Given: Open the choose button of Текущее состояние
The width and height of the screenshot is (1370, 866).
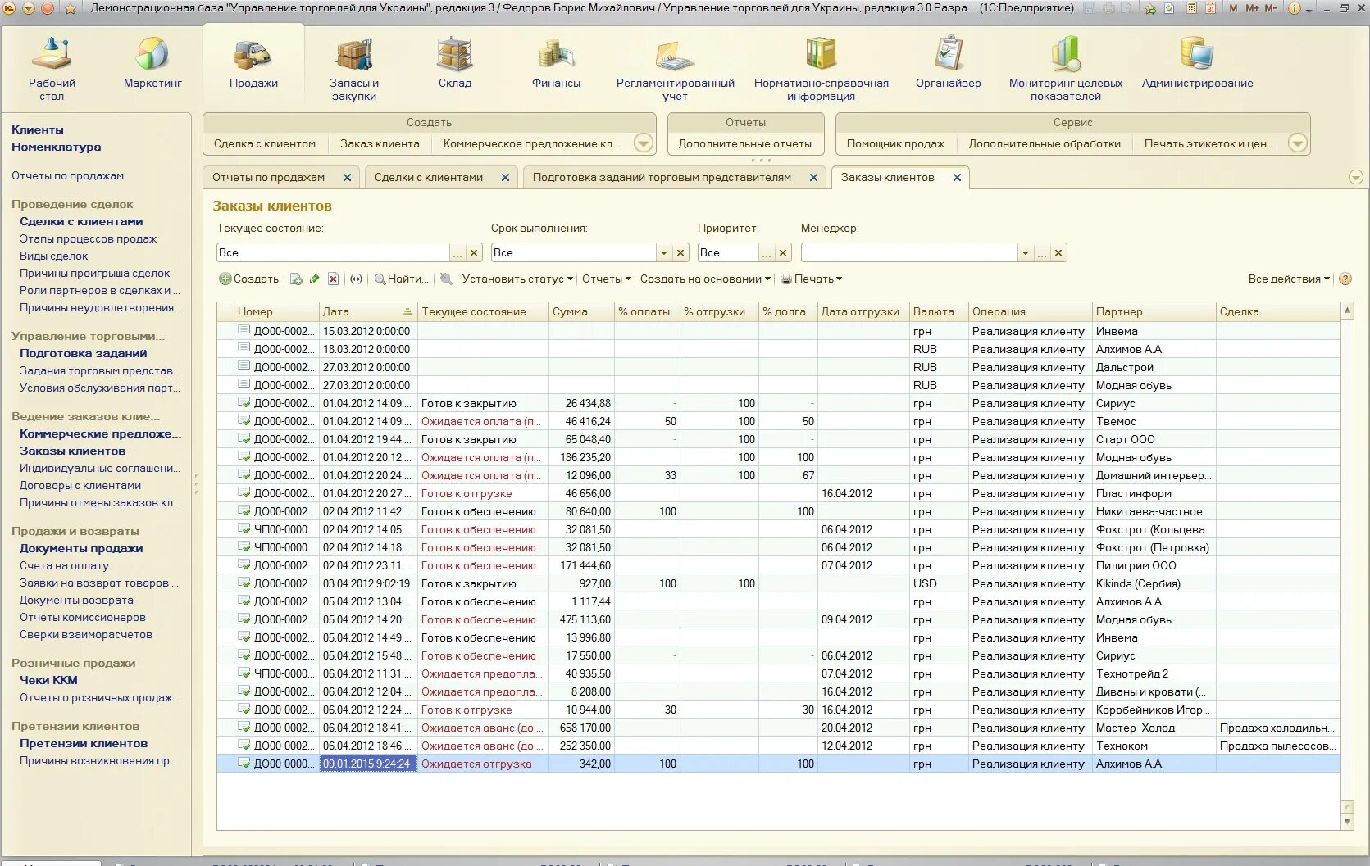Looking at the screenshot, I should coord(457,253).
